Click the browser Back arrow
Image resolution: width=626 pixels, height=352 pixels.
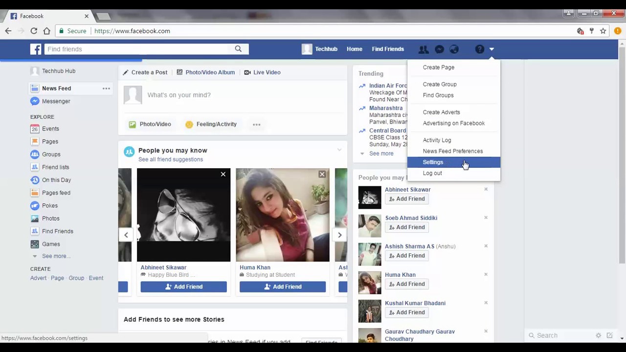click(x=8, y=31)
